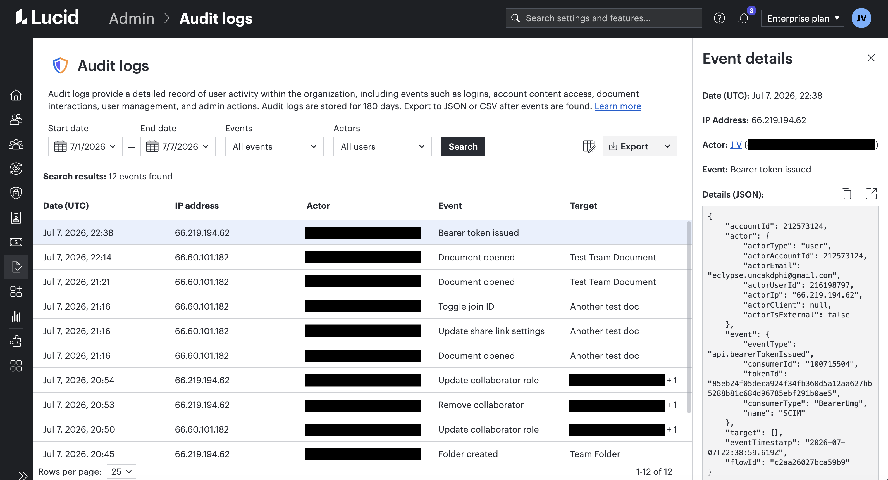Open the contact badge icon in the sidebar

pyautogui.click(x=16, y=218)
